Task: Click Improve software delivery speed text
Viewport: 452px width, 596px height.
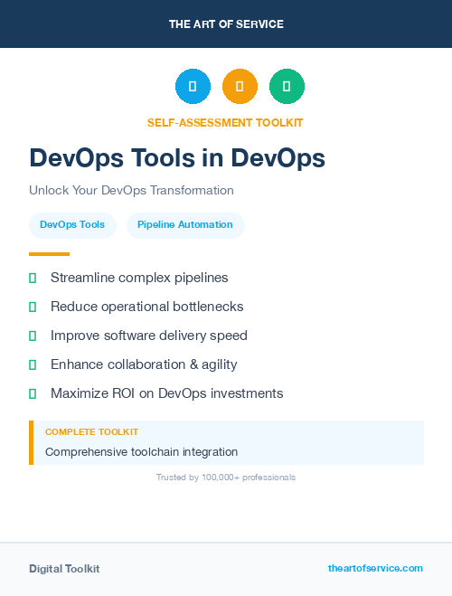Action: point(149,336)
